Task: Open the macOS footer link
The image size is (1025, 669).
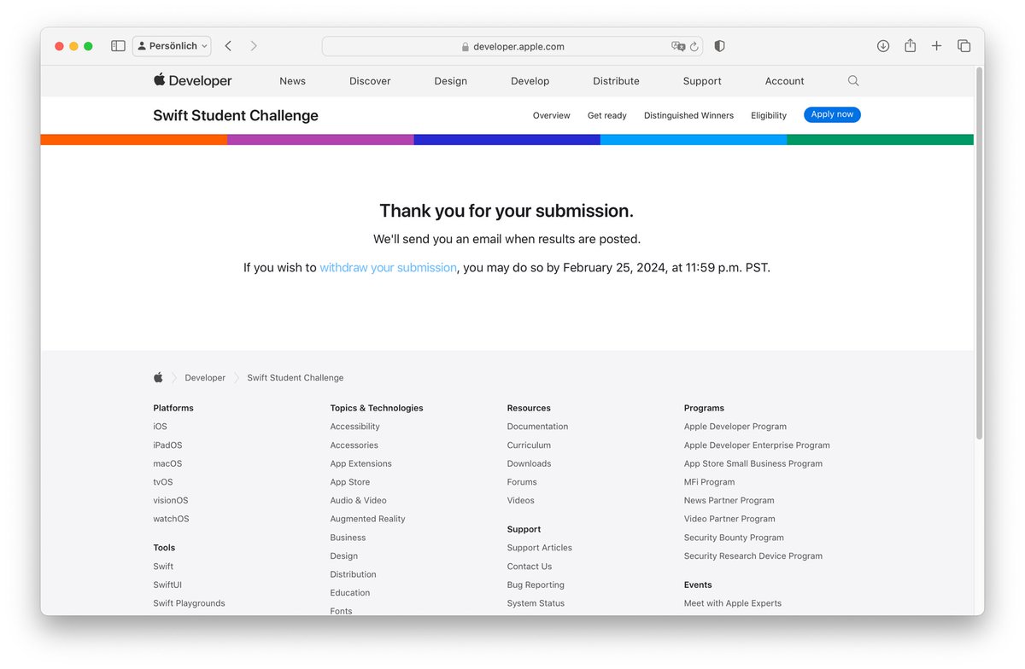Action: [x=167, y=463]
